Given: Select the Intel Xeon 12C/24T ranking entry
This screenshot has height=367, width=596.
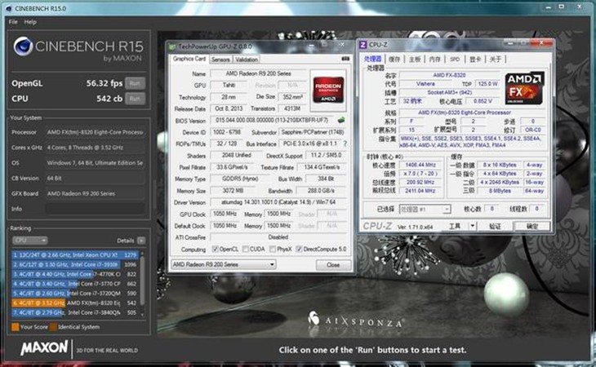Looking at the screenshot, I should click(75, 254).
